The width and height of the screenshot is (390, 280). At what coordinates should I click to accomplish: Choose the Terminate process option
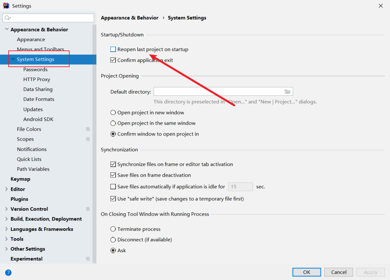(113, 229)
